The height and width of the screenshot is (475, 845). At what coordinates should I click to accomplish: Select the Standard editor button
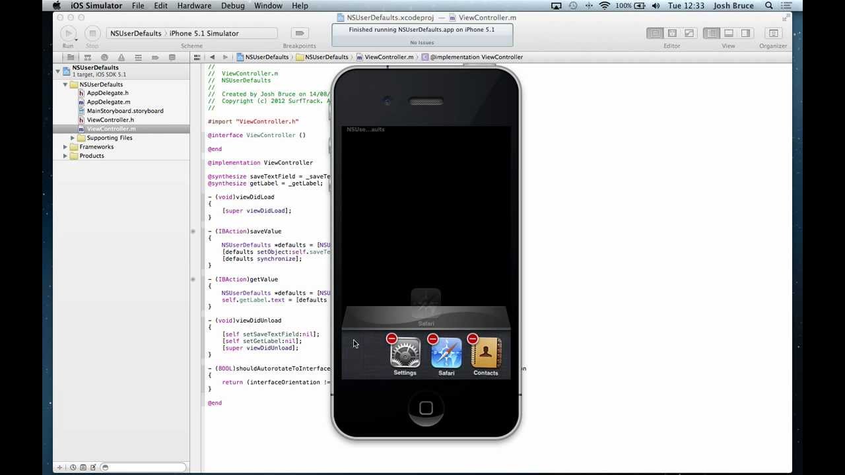click(655, 33)
